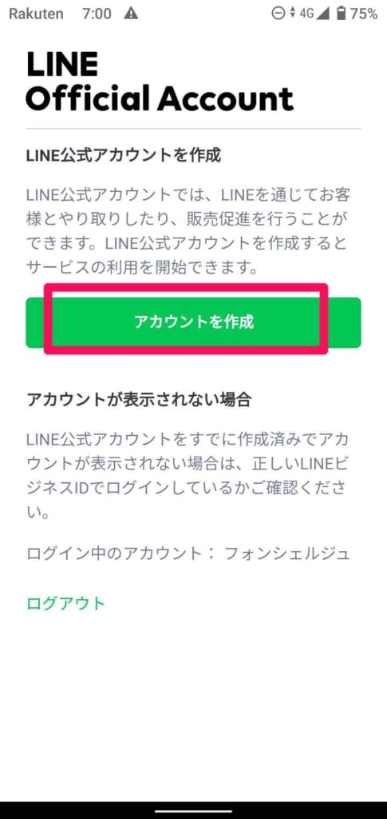Tap the logged-in account name フォンシェルジュ
Viewport: 387px width, 819px height.
[x=286, y=553]
